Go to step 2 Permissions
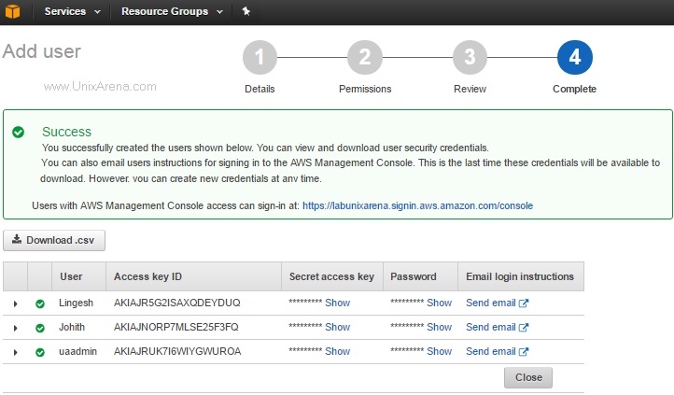This screenshot has width=674, height=395. [365, 57]
